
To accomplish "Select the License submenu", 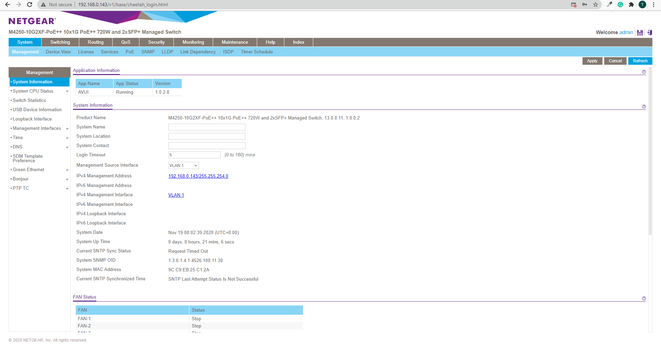I will click(x=86, y=52).
